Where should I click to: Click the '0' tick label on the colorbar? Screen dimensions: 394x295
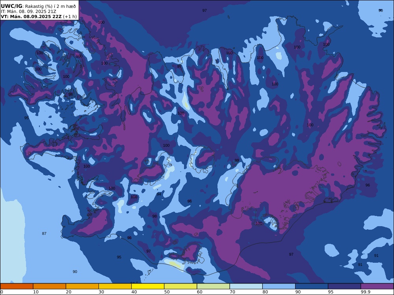click(x=2, y=292)
